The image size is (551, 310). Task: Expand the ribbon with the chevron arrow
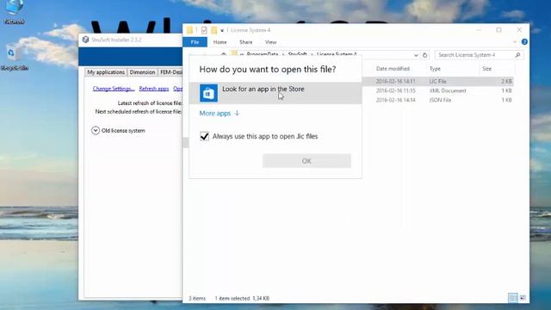point(515,42)
